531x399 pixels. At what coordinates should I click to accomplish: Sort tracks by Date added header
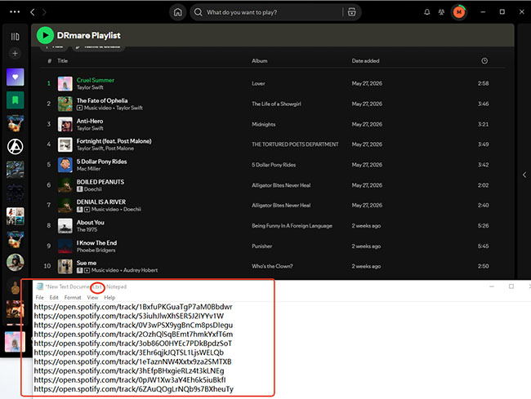pos(365,61)
